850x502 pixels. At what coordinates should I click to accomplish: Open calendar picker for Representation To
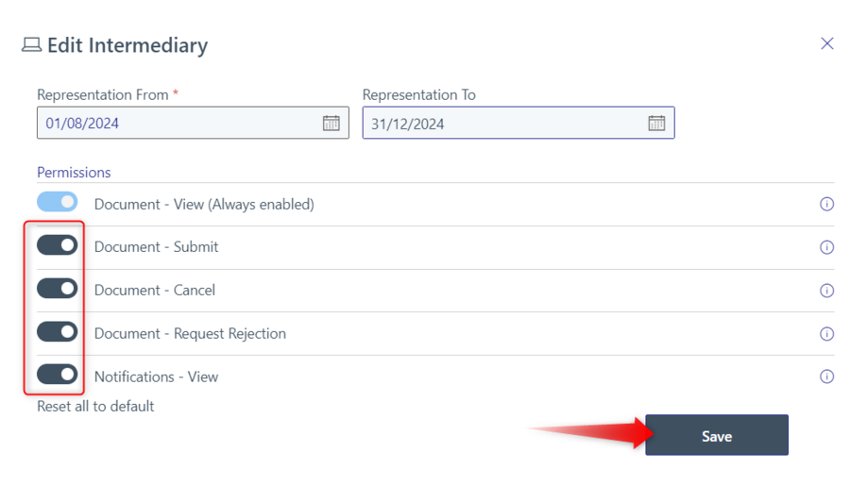pos(656,123)
